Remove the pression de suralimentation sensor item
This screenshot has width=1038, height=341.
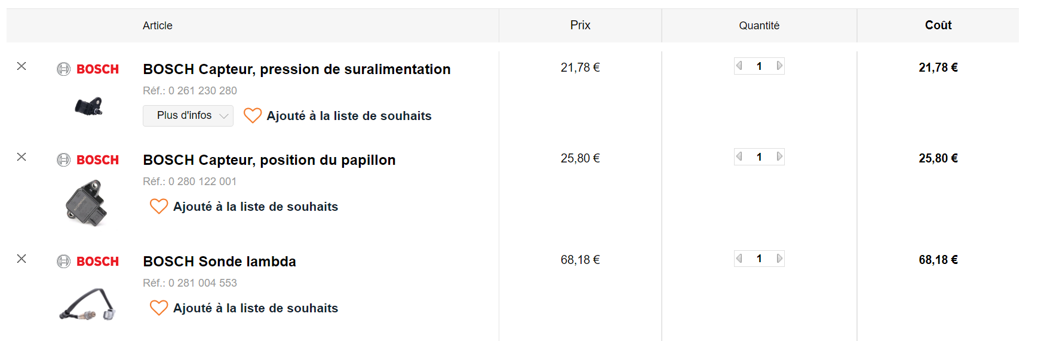22,66
